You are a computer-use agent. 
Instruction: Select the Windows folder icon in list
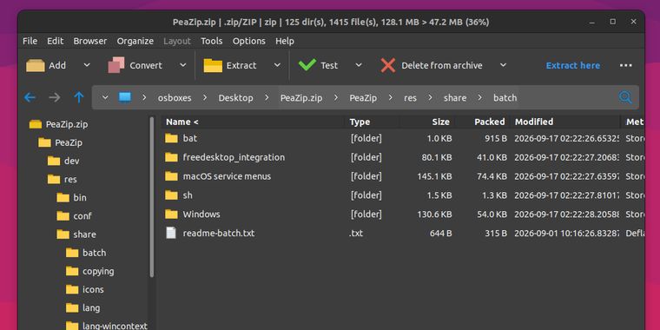[x=171, y=214]
